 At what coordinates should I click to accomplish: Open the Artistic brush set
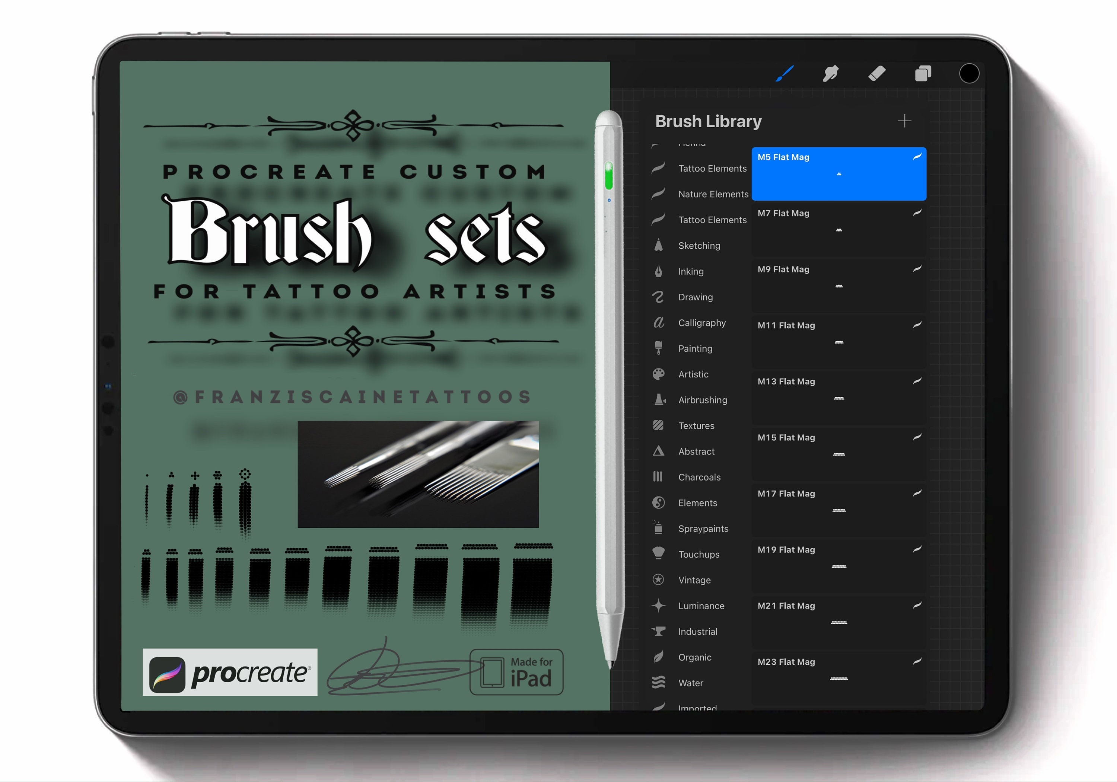point(698,374)
